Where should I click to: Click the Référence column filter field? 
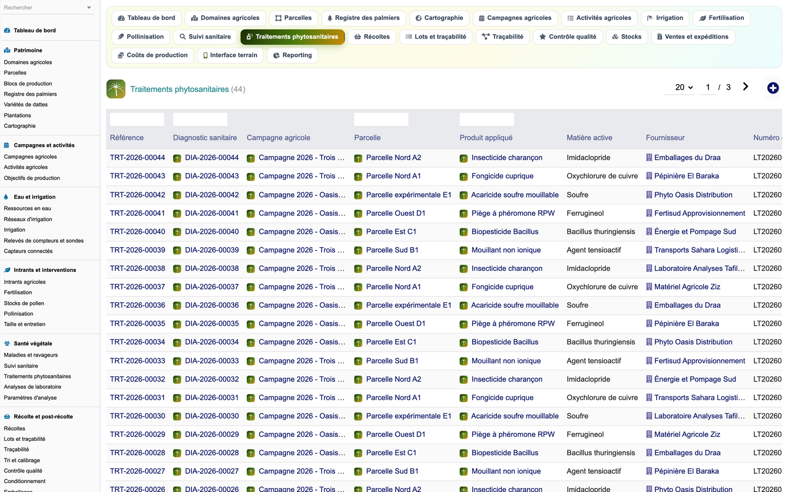tap(137, 119)
